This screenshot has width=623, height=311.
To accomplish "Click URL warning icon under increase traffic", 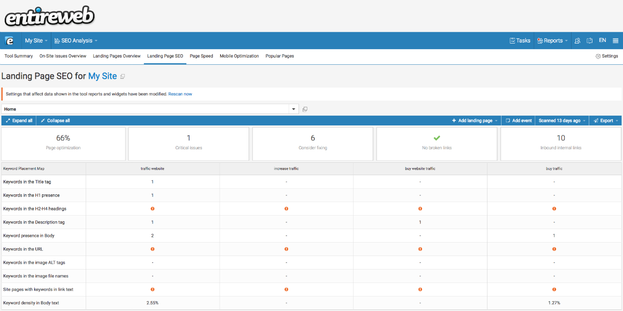I will 286,249.
